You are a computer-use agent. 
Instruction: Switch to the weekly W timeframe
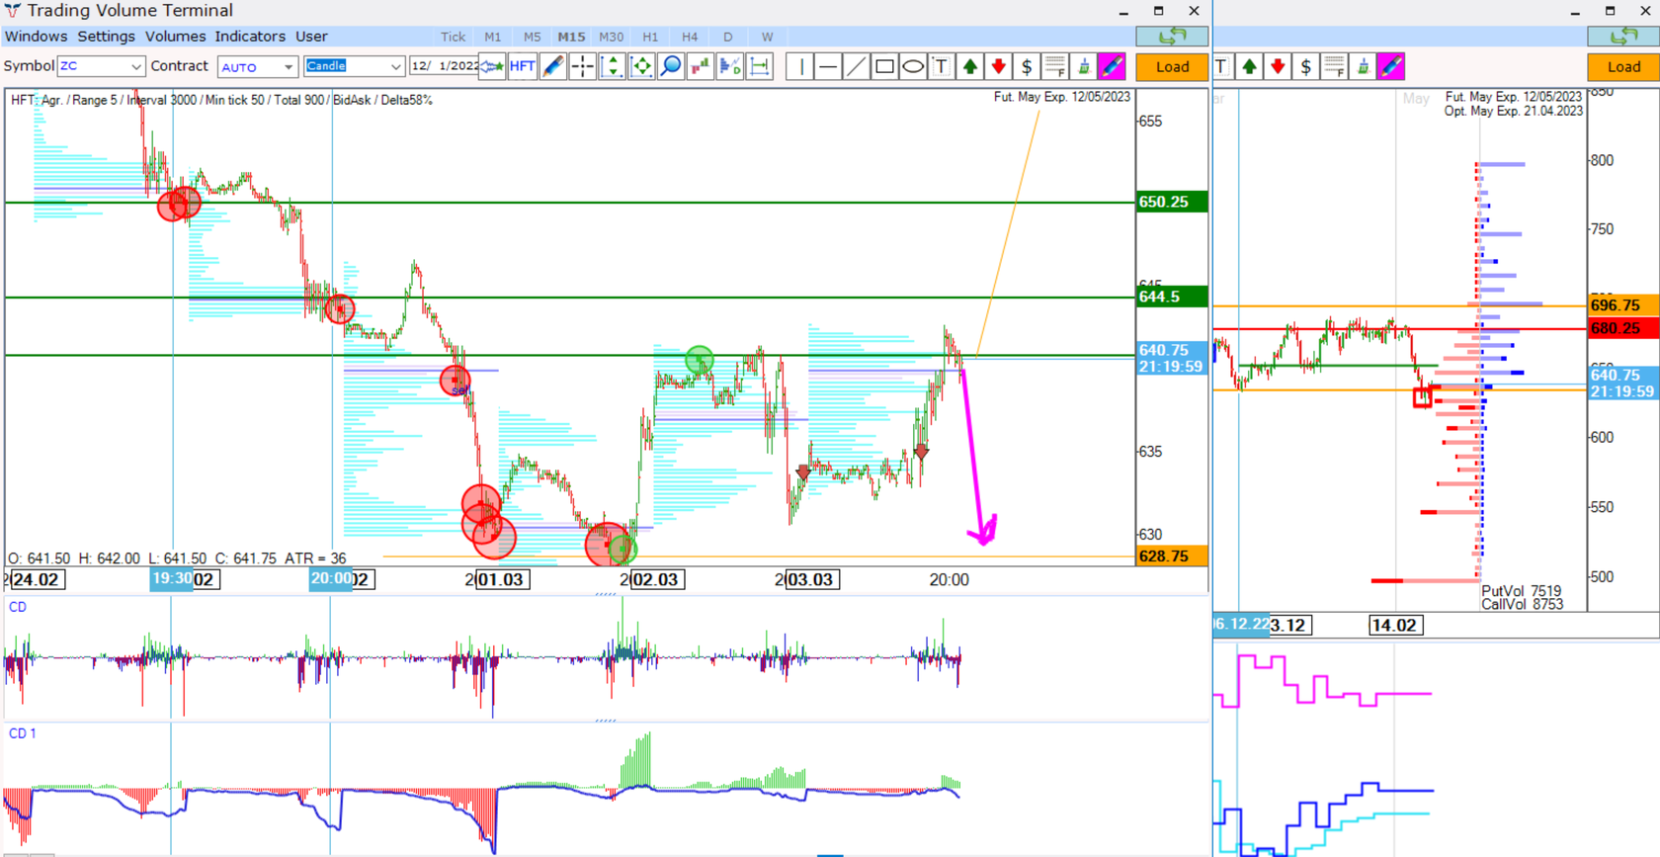767,37
